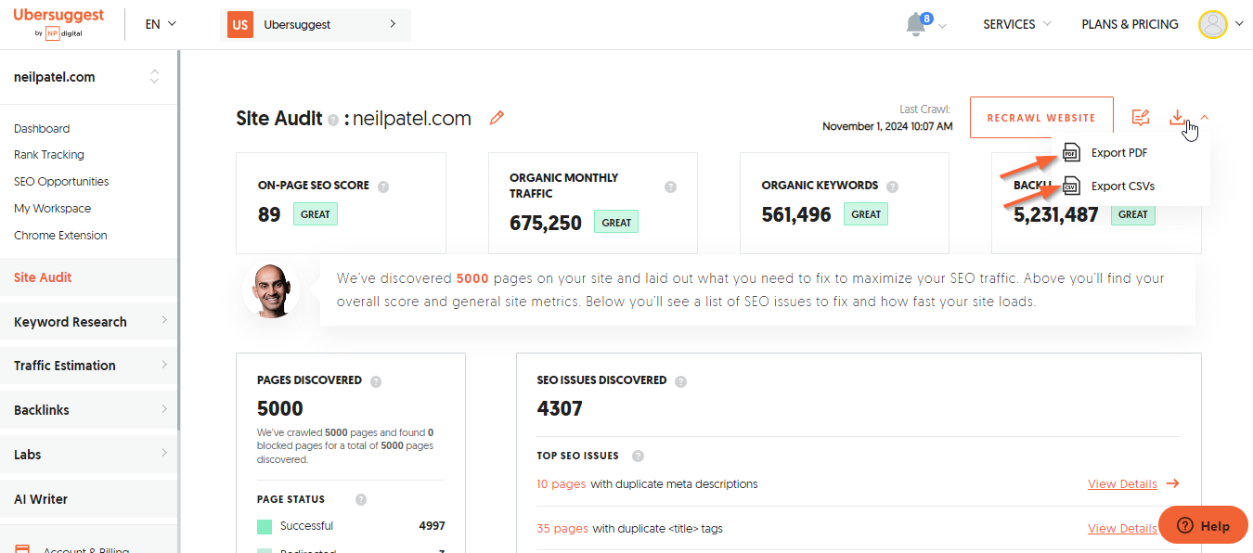This screenshot has width=1253, height=553.
Task: Click the On-Page SEO score GREAT badge
Action: [316, 214]
